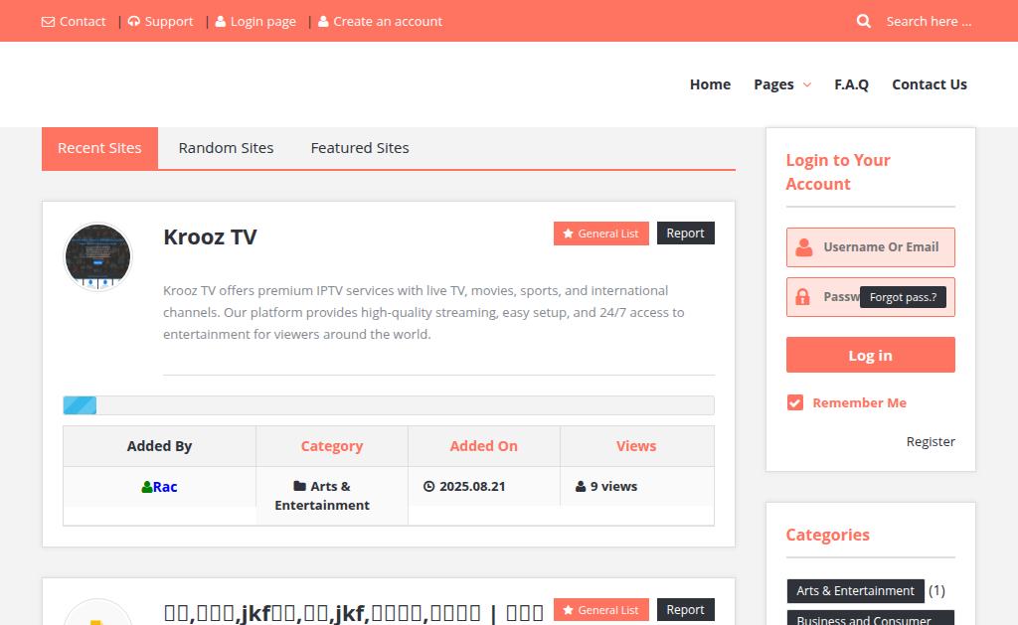The height and width of the screenshot is (625, 1018).
Task: Click the clock icon beside 2025.08.21
Action: (x=429, y=486)
